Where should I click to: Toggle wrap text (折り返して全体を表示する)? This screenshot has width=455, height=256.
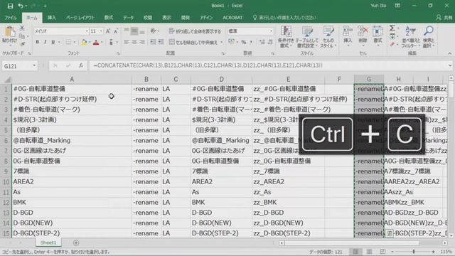(195, 31)
